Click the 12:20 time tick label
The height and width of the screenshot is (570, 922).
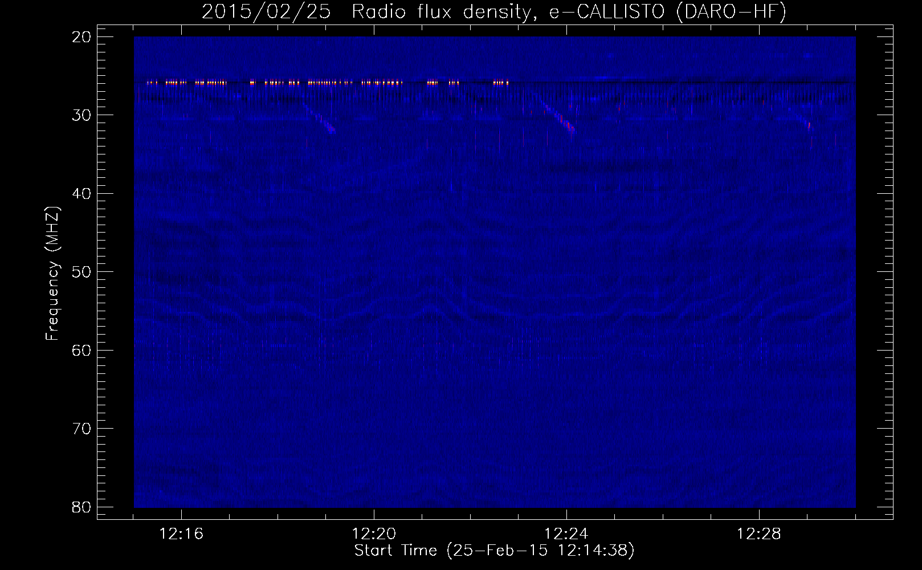(x=374, y=534)
